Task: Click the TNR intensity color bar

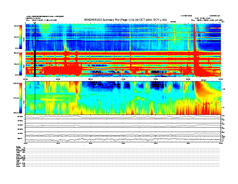Action: pyautogui.click(x=20, y=98)
